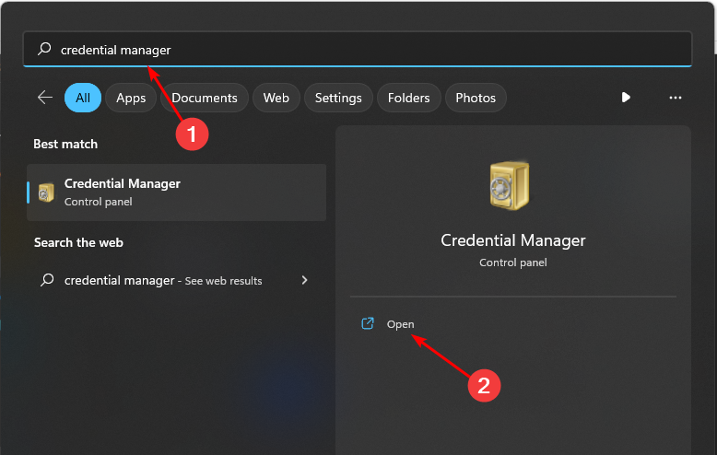
Task: Switch to the Documents filter tab
Action: [x=205, y=98]
